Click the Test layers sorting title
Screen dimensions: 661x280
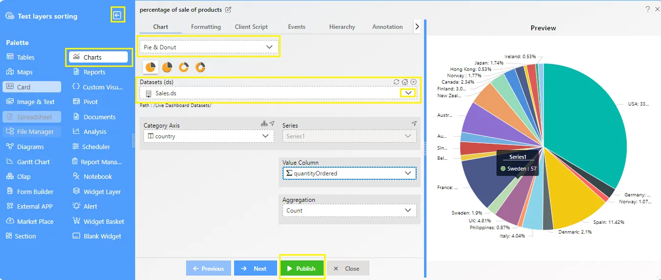(x=47, y=16)
